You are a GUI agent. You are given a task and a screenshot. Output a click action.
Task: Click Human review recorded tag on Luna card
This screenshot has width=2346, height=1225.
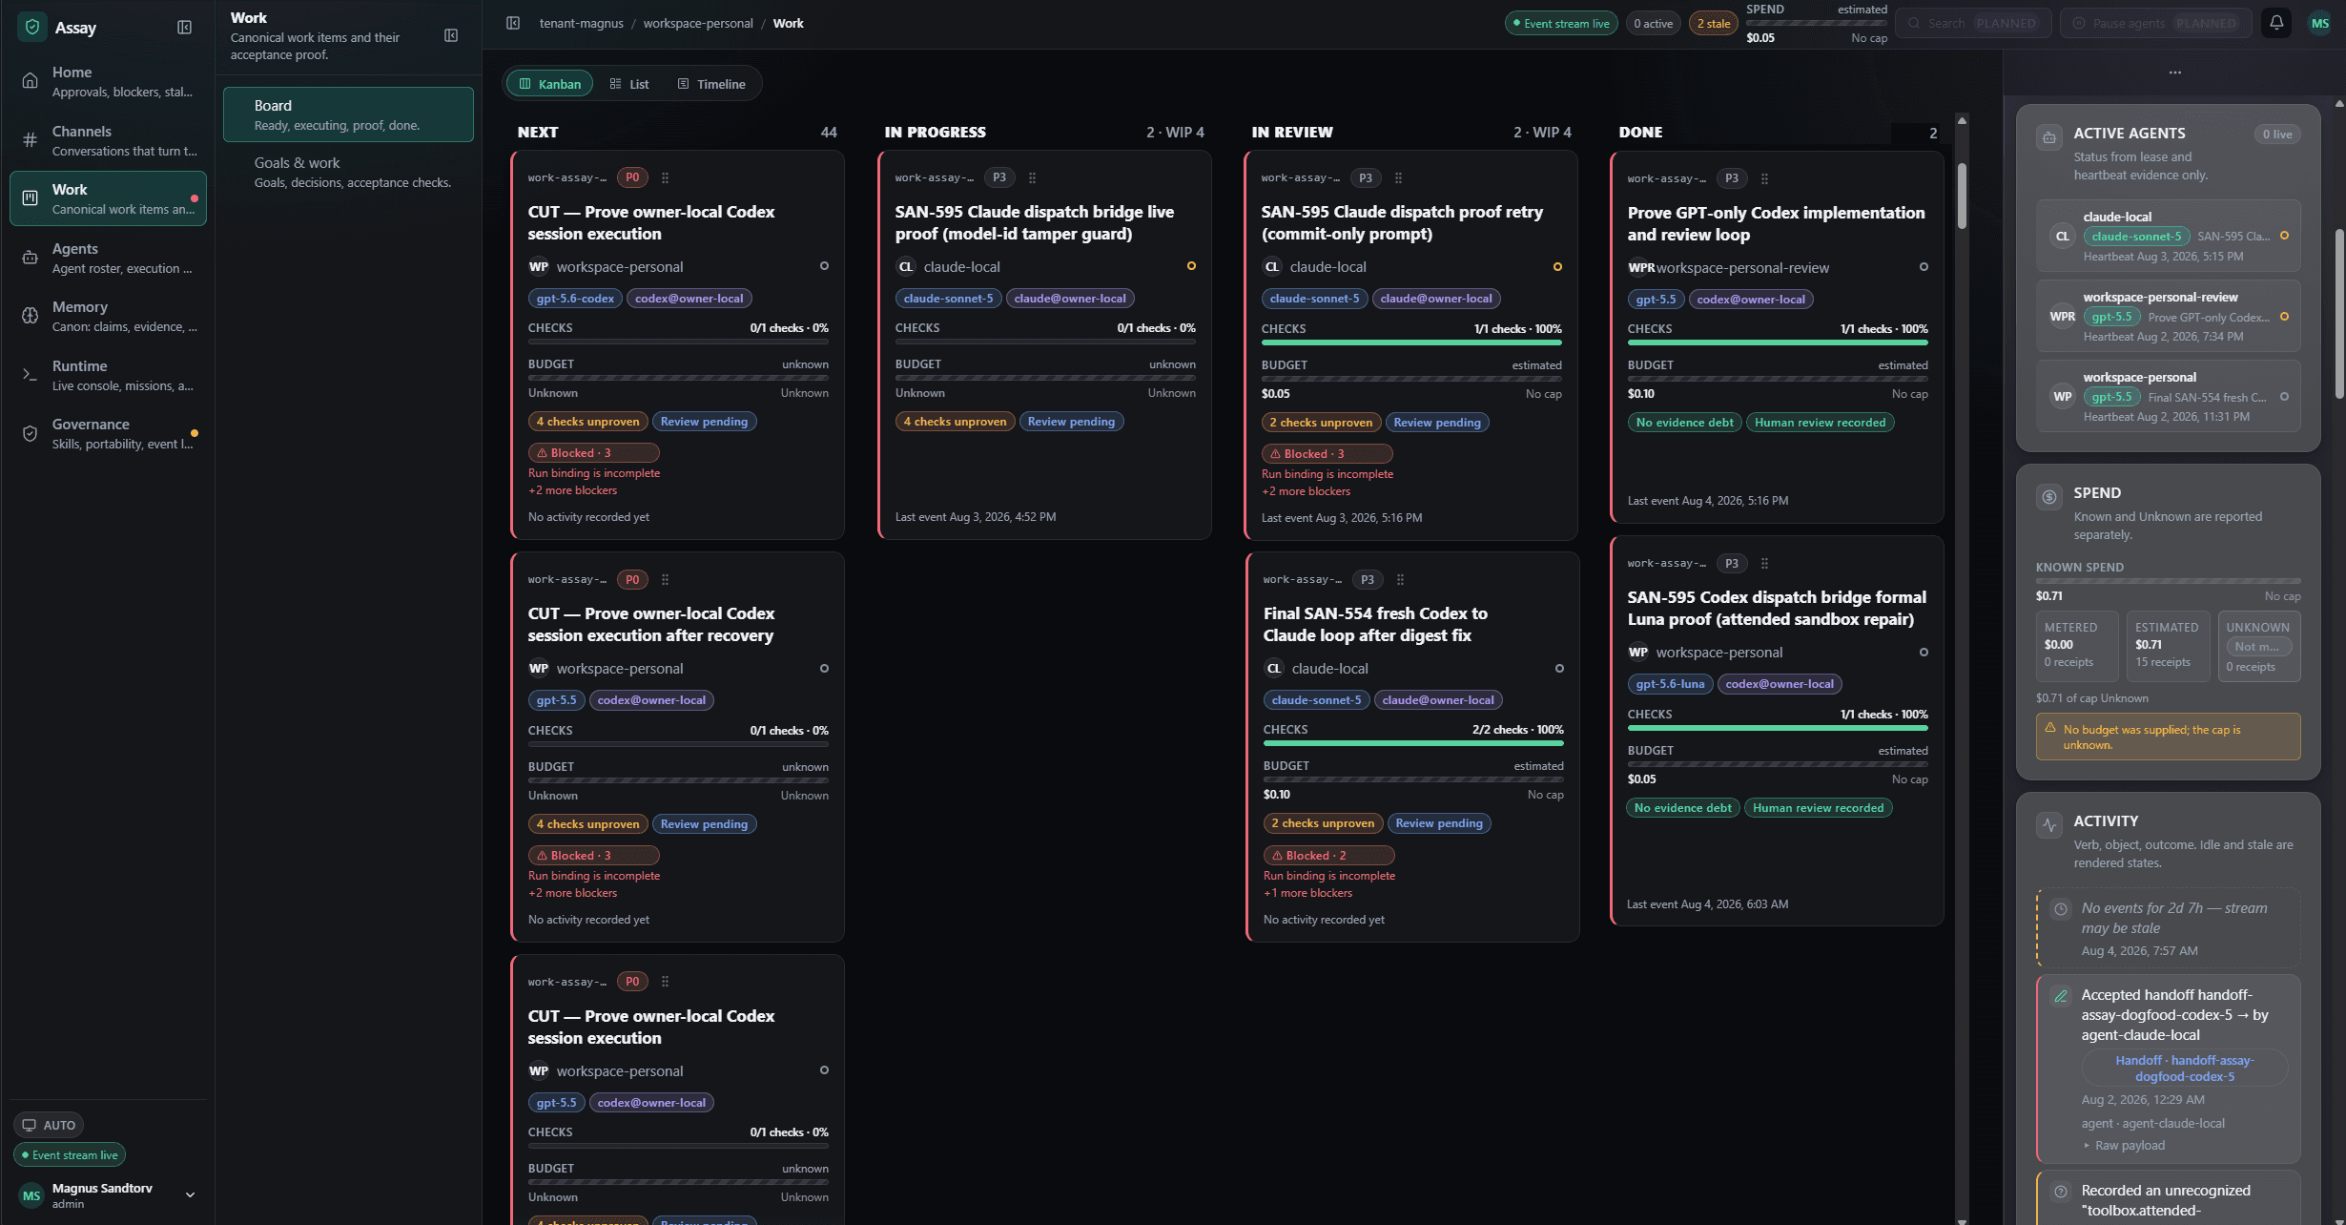click(x=1818, y=808)
